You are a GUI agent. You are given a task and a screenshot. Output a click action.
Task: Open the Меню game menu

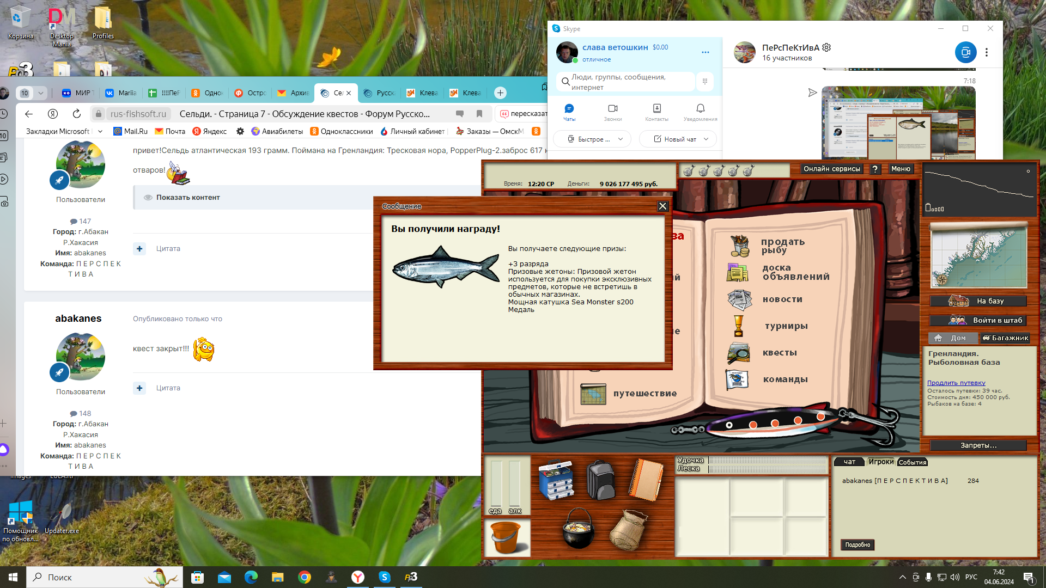pos(901,169)
